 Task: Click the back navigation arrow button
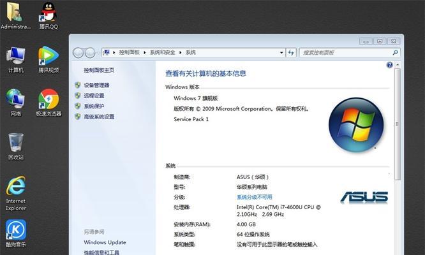pos(78,53)
